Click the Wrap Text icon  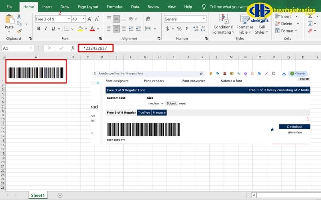[x=148, y=19]
